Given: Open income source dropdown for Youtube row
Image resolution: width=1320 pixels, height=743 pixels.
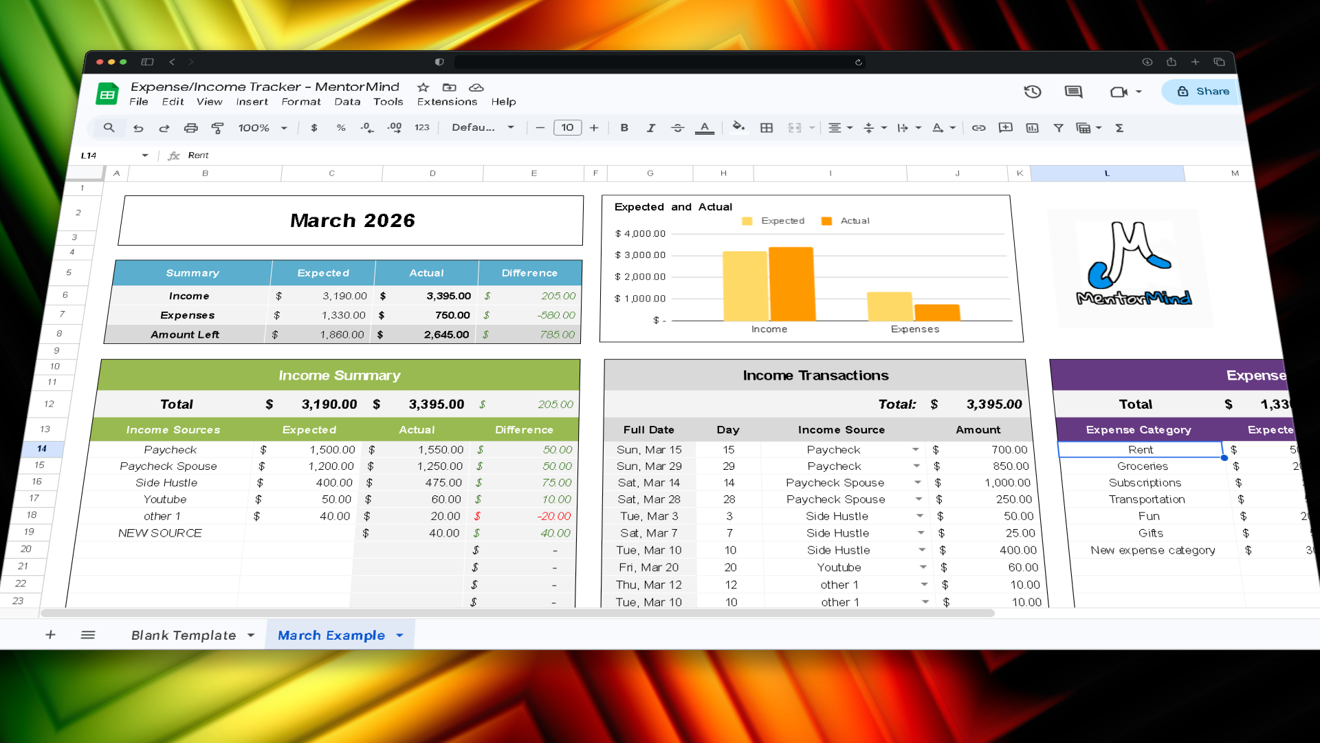Looking at the screenshot, I should click(923, 567).
